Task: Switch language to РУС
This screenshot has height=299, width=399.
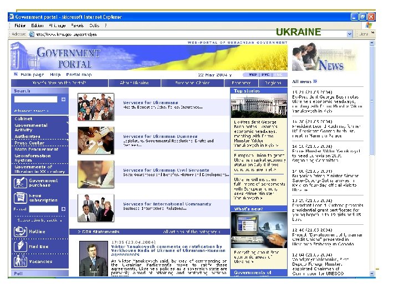Action: pyautogui.click(x=265, y=75)
